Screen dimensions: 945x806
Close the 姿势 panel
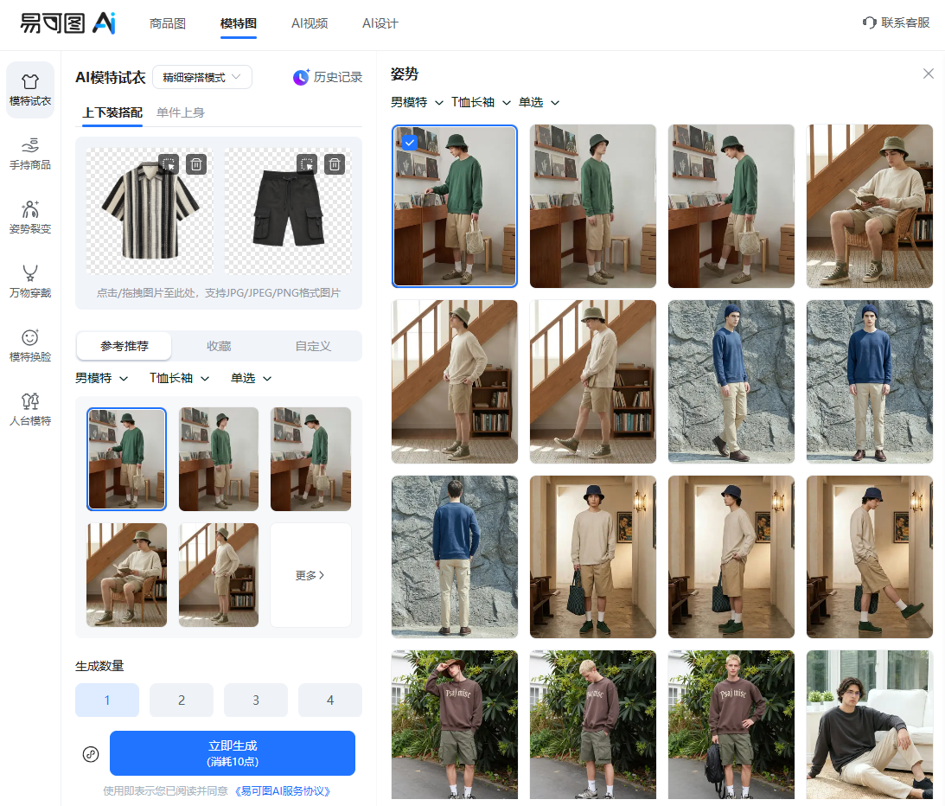(x=928, y=74)
